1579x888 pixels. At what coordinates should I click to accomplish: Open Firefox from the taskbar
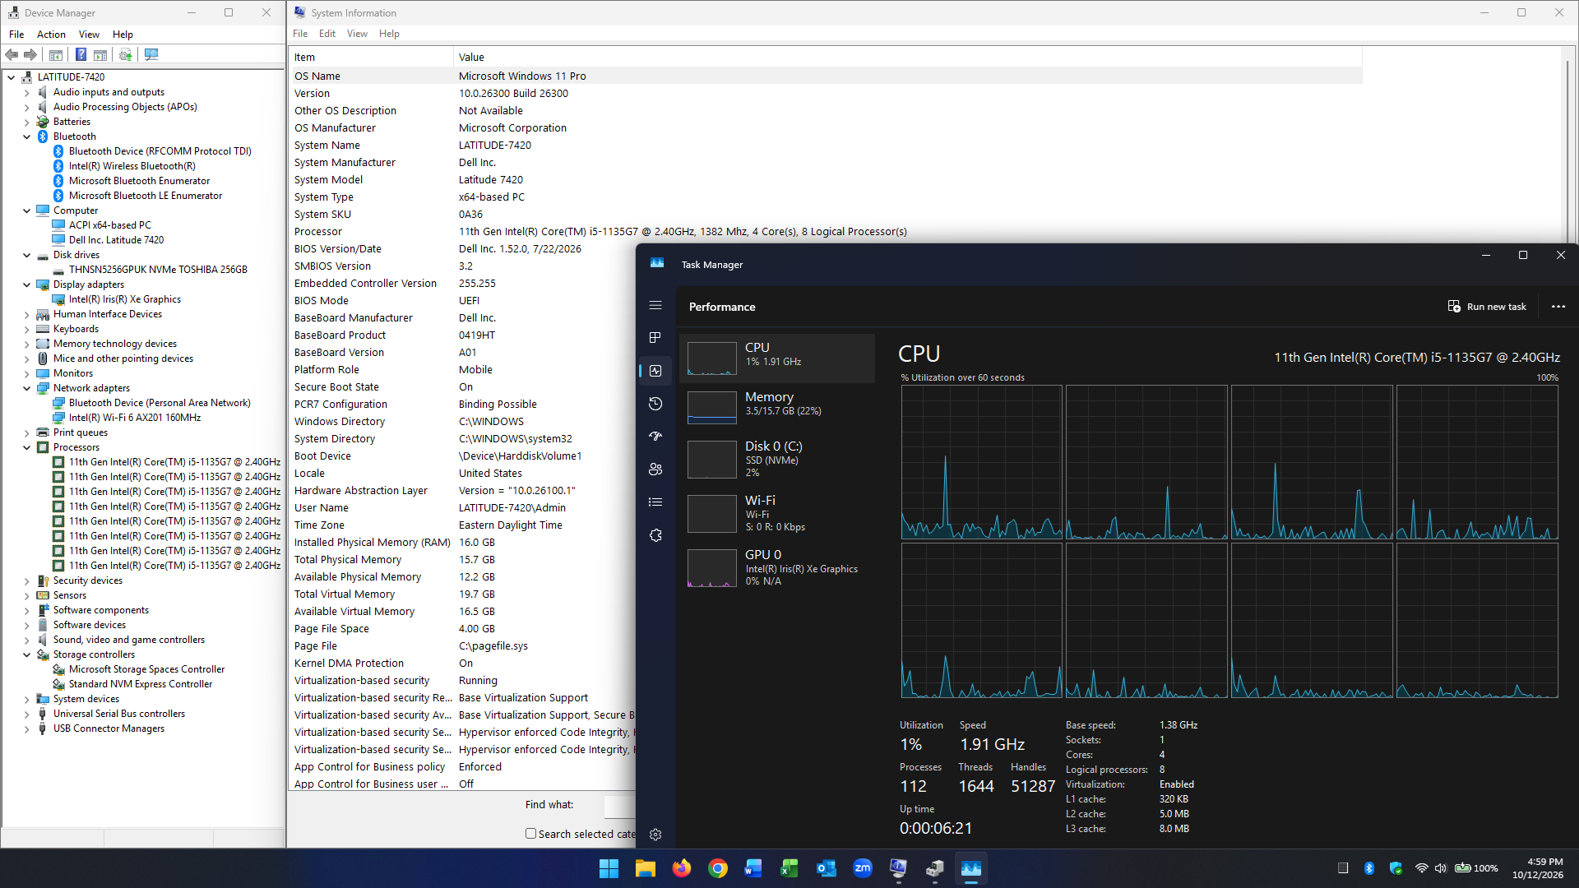pyautogui.click(x=682, y=868)
